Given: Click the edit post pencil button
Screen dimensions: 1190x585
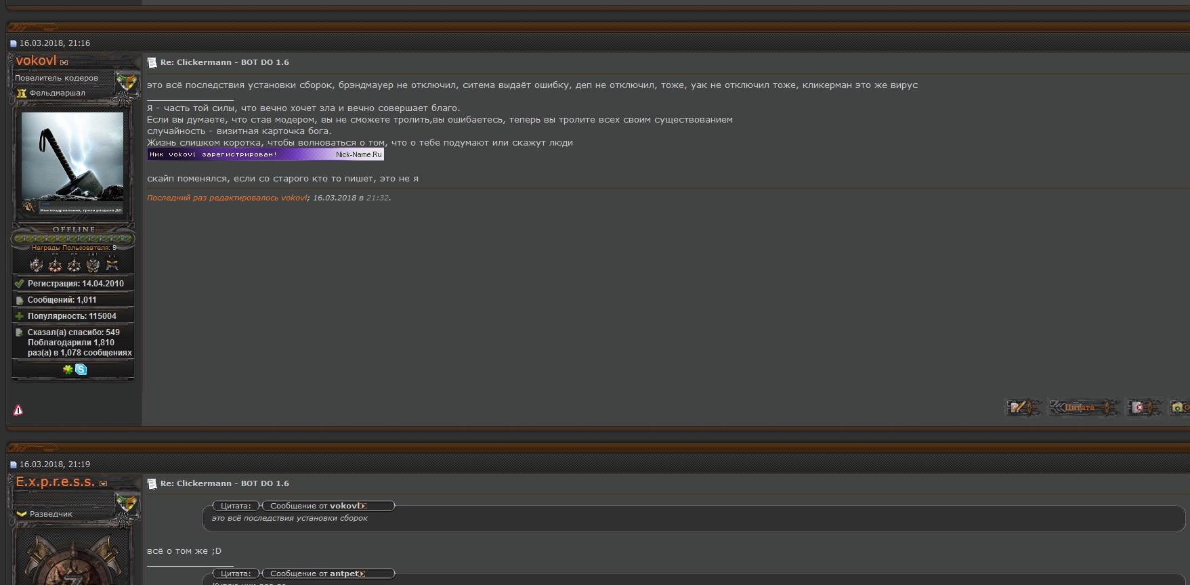Looking at the screenshot, I should tap(1023, 407).
